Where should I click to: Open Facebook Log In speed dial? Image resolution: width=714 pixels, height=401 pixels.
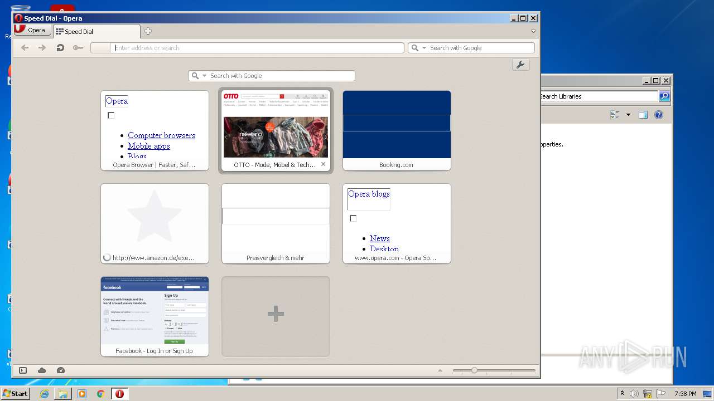155,316
